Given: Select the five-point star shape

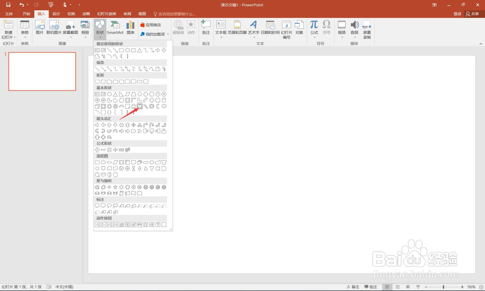Looking at the screenshot, I should click(x=115, y=187).
